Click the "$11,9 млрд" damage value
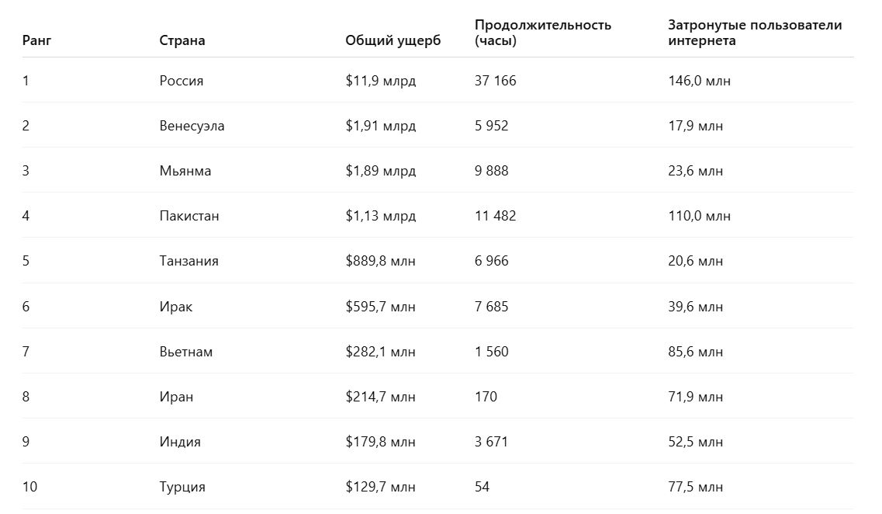The height and width of the screenshot is (514, 882). (380, 81)
